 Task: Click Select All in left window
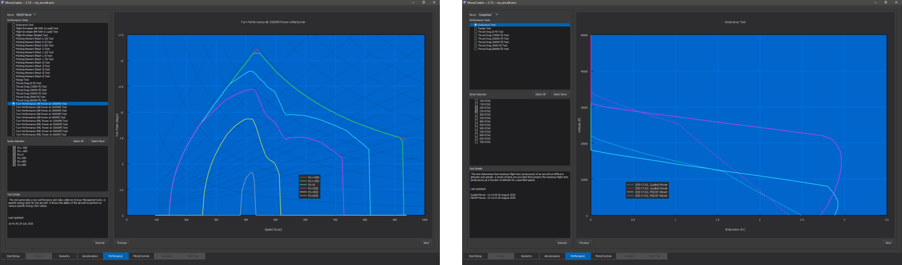click(x=79, y=141)
